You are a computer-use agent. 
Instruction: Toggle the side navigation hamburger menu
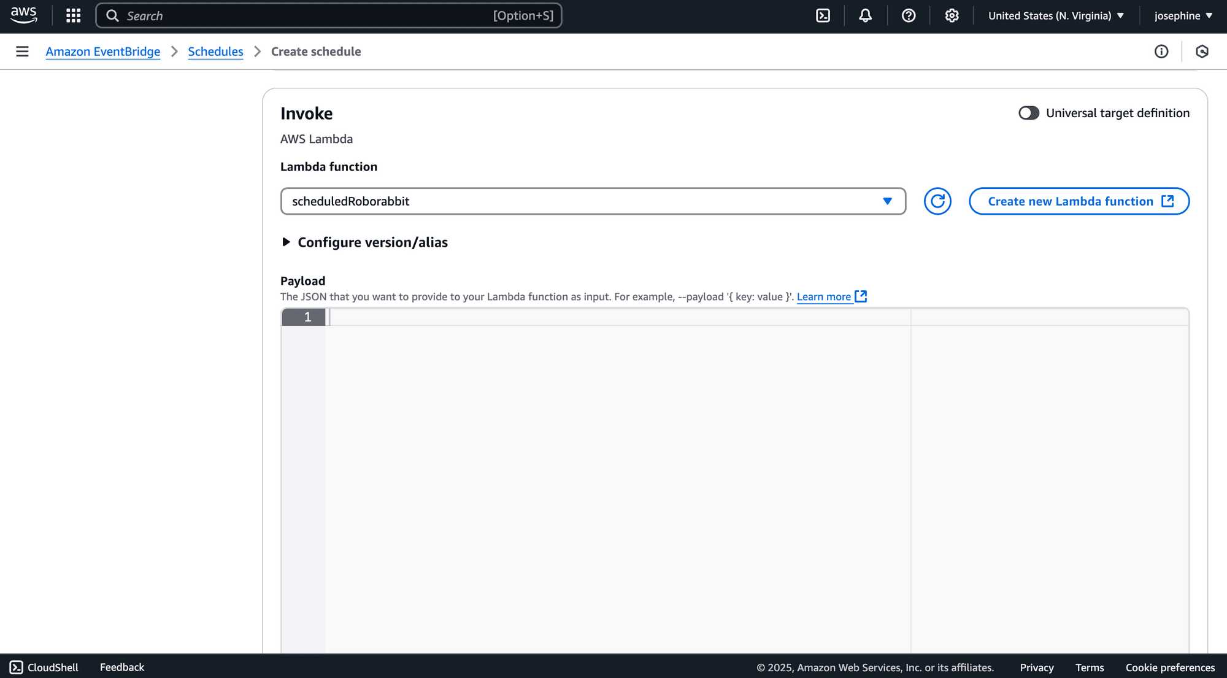(x=22, y=52)
